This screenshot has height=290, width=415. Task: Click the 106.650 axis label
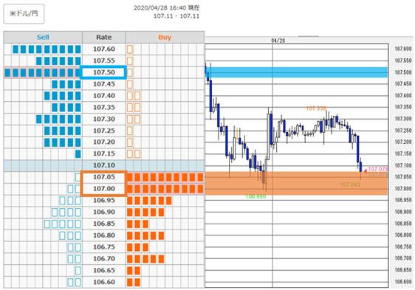click(403, 270)
